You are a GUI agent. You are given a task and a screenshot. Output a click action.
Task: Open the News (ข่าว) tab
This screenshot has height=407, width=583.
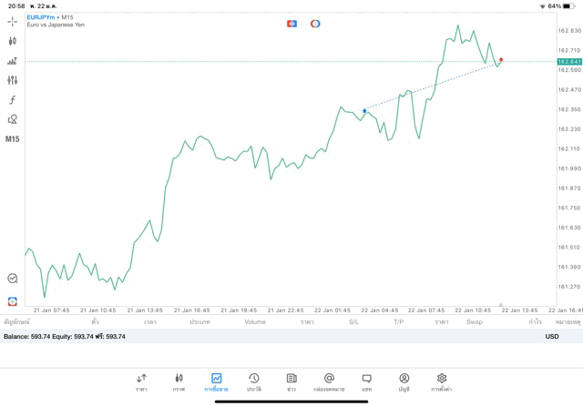tap(291, 382)
